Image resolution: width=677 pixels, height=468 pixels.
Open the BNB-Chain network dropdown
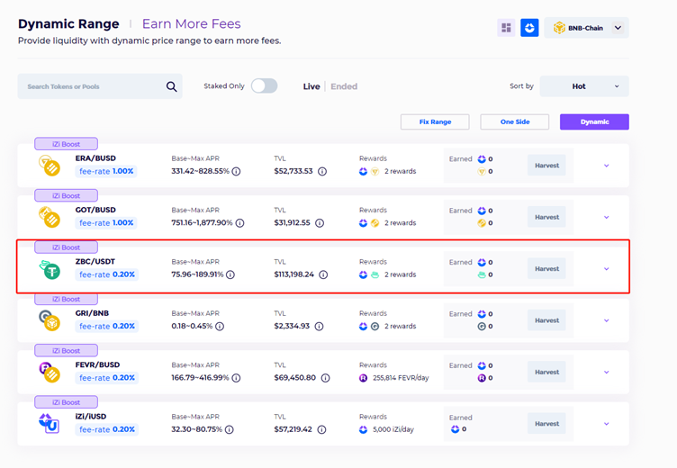(586, 28)
